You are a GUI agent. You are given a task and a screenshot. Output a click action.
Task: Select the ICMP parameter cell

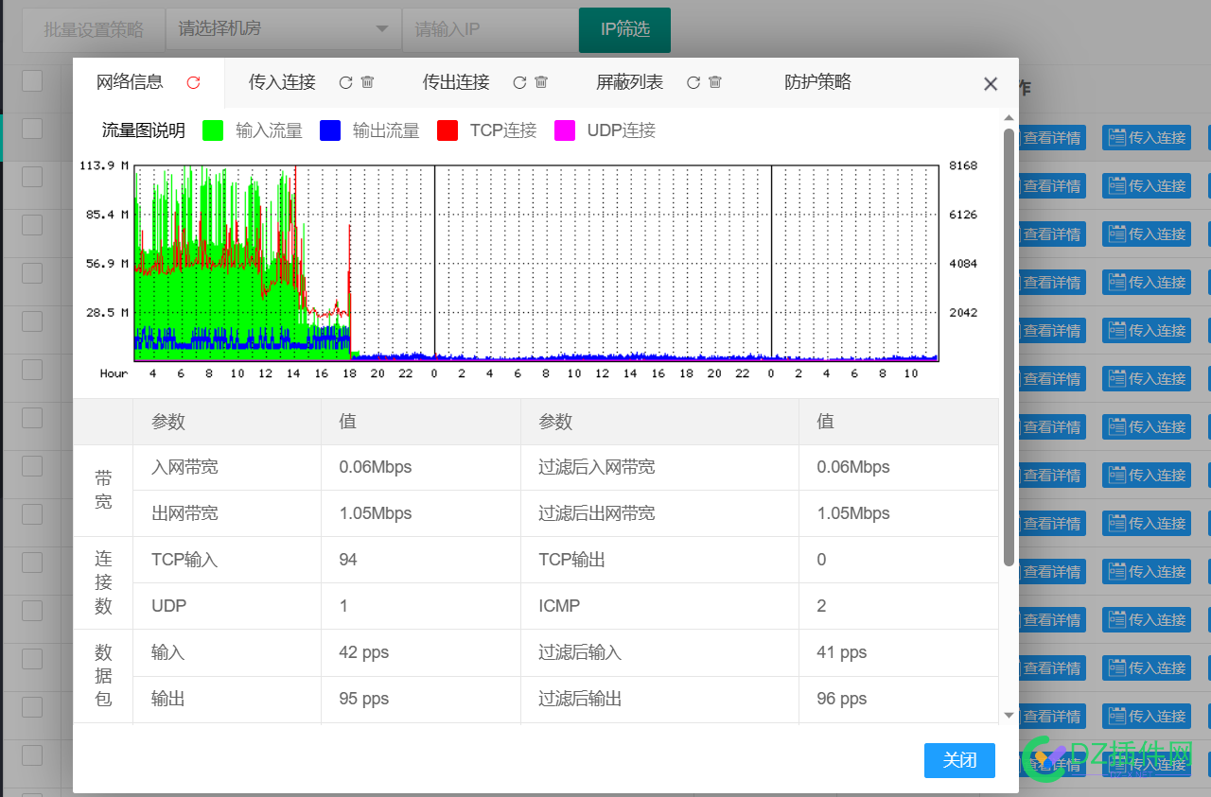coord(659,606)
